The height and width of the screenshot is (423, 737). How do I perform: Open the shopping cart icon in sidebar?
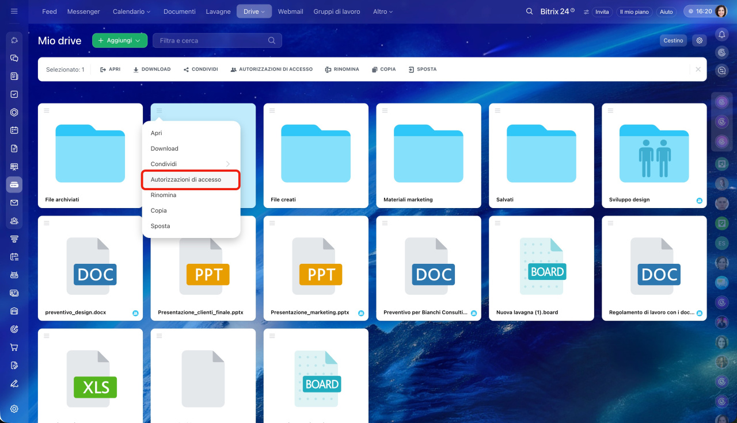pos(14,347)
